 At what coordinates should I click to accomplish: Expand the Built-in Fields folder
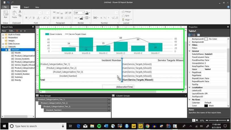3,35
